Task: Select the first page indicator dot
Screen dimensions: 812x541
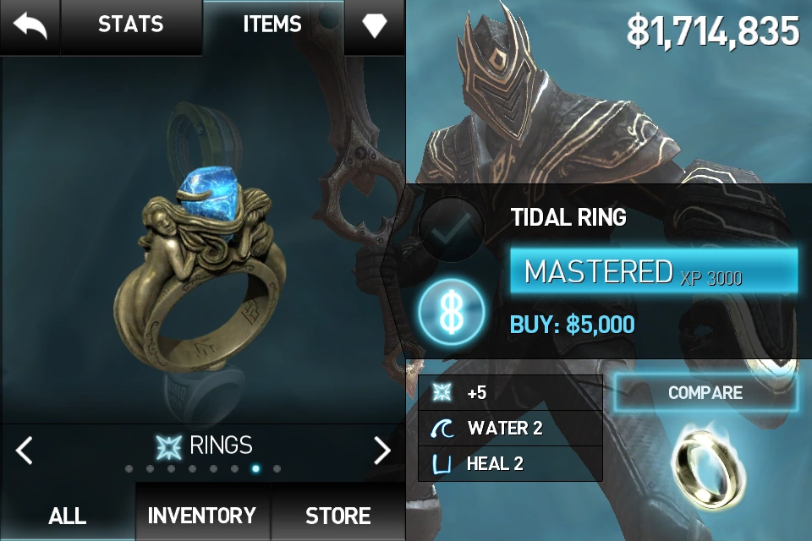Action: [x=129, y=468]
